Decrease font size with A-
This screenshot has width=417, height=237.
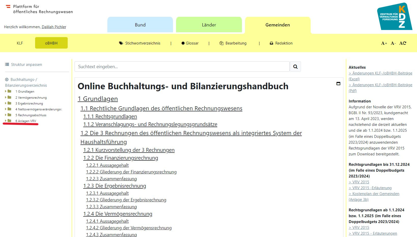(x=393, y=43)
